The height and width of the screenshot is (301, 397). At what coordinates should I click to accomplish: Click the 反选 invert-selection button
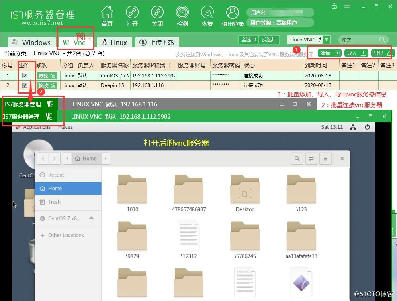269,39
